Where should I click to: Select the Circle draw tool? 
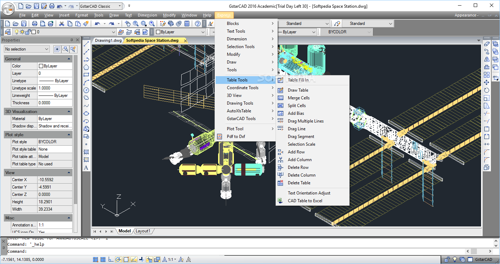(x=86, y=90)
